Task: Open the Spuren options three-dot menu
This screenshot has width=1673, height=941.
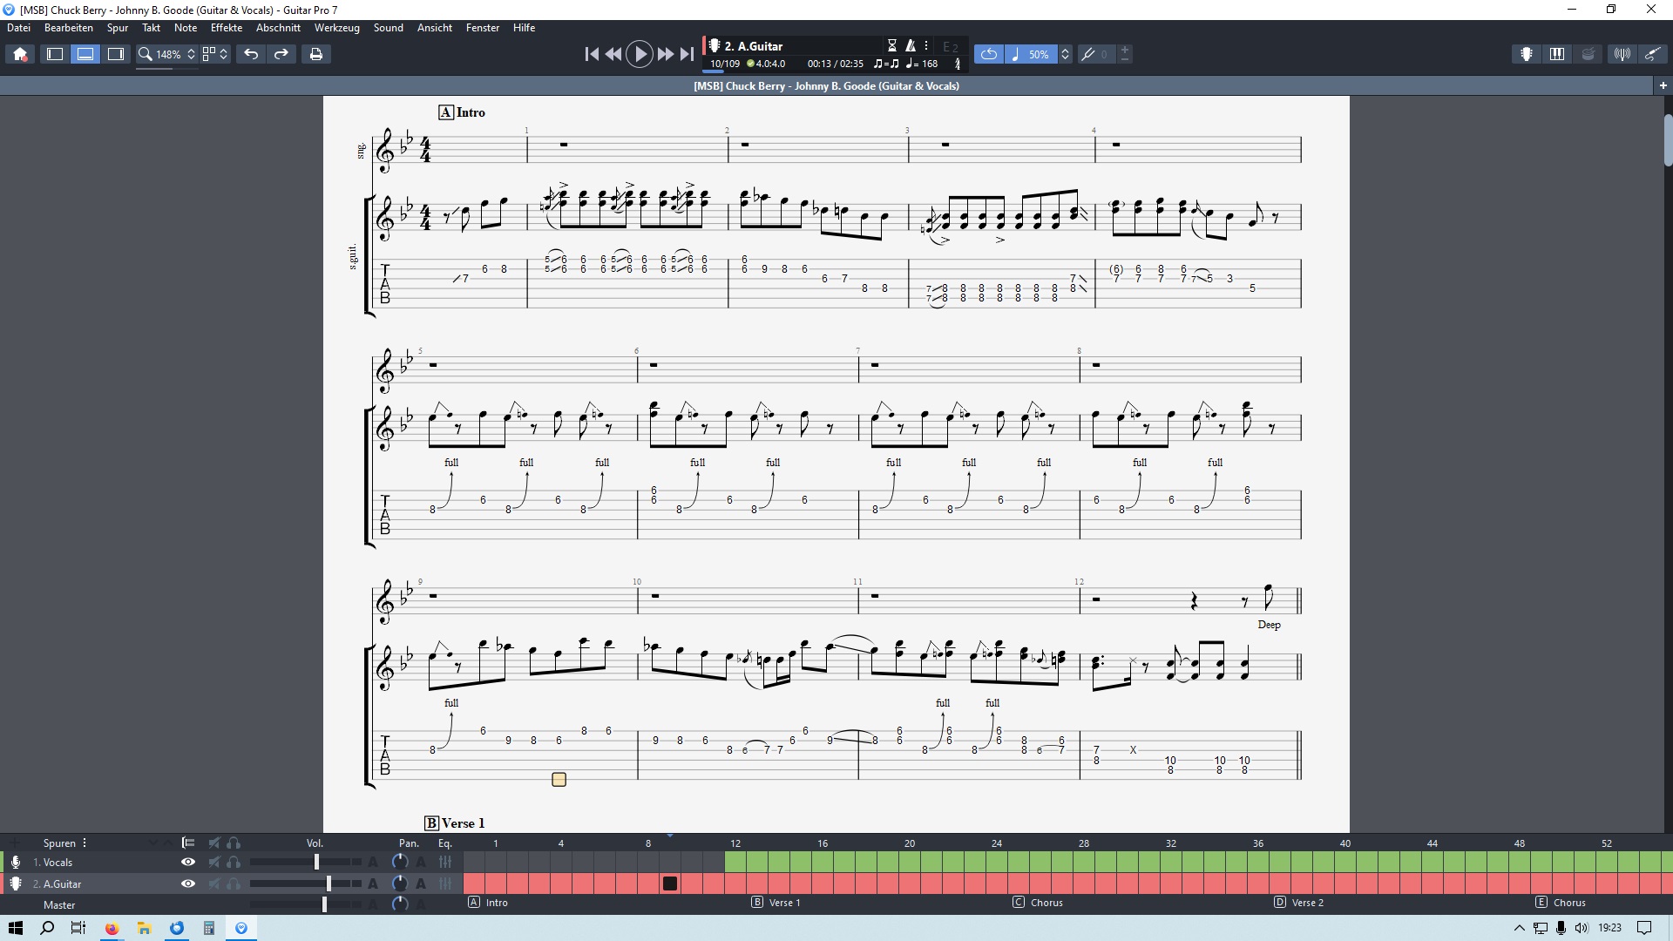Action: pos(85,843)
